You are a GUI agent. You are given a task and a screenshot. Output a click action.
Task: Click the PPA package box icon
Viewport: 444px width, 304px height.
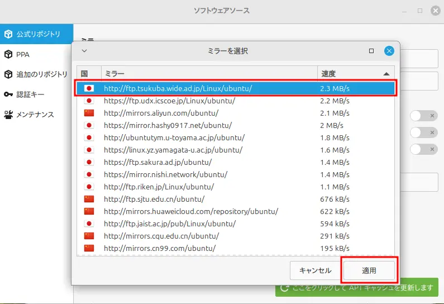point(8,54)
